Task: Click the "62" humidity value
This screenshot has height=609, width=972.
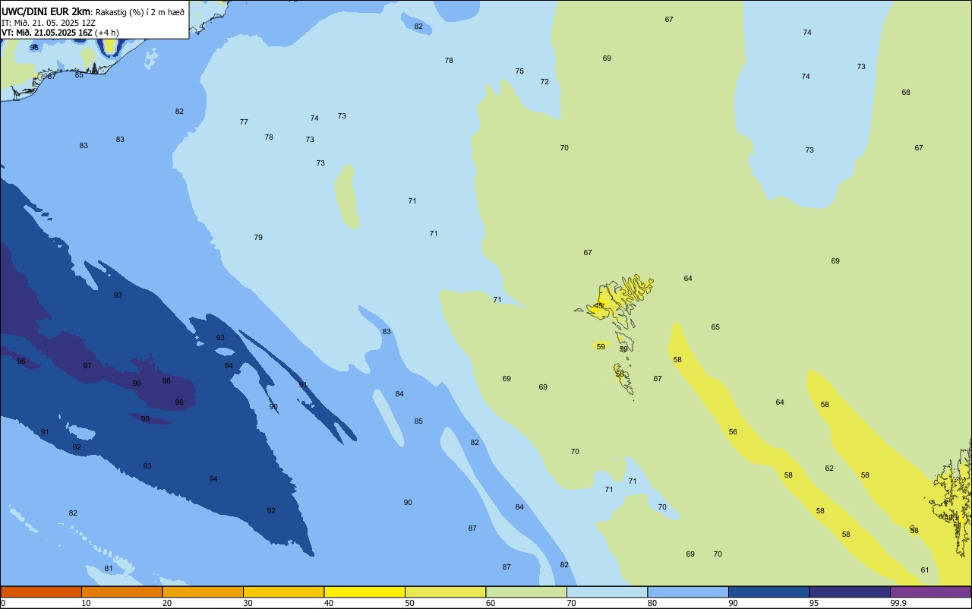Action: tap(829, 469)
